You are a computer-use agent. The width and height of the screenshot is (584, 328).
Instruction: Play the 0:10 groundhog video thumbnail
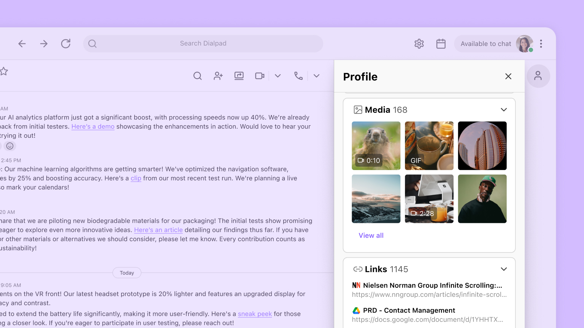(376, 145)
